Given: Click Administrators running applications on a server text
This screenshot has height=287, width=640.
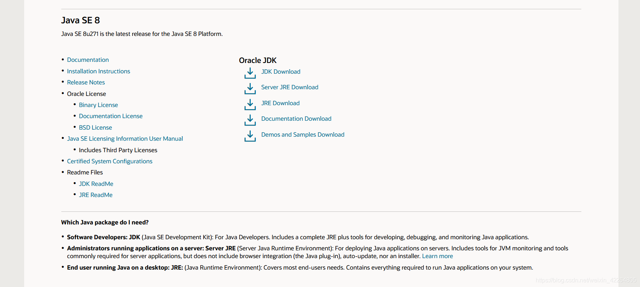Looking at the screenshot, I should (152, 248).
